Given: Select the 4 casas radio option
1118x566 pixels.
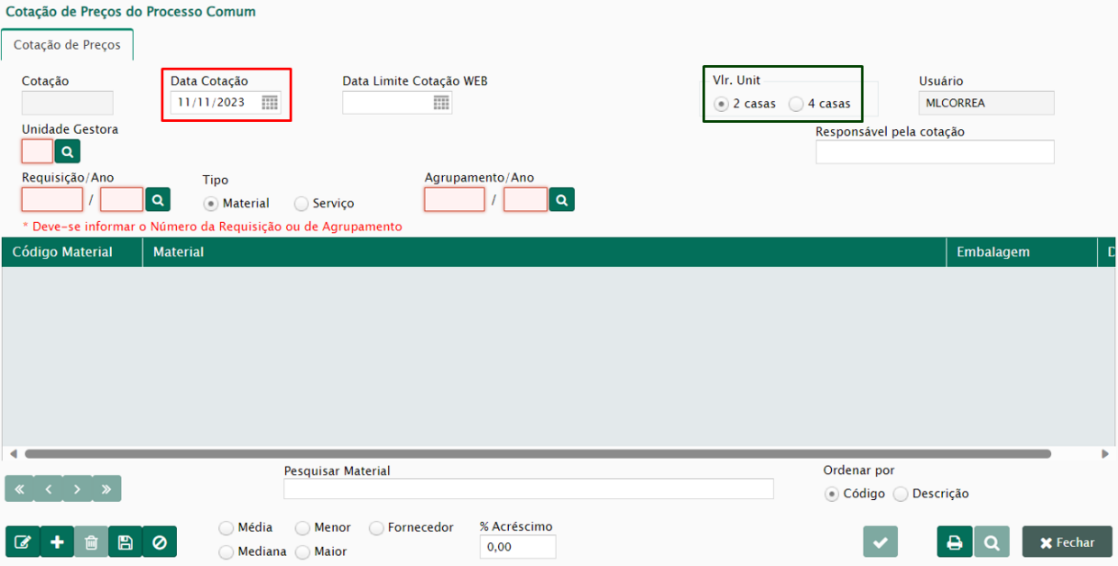Looking at the screenshot, I should [x=796, y=104].
